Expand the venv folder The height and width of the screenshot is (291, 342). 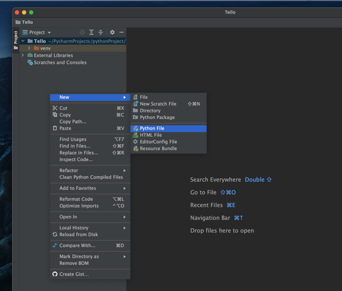[x=29, y=48]
